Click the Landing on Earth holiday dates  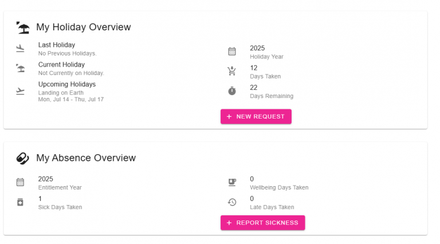pos(71,99)
